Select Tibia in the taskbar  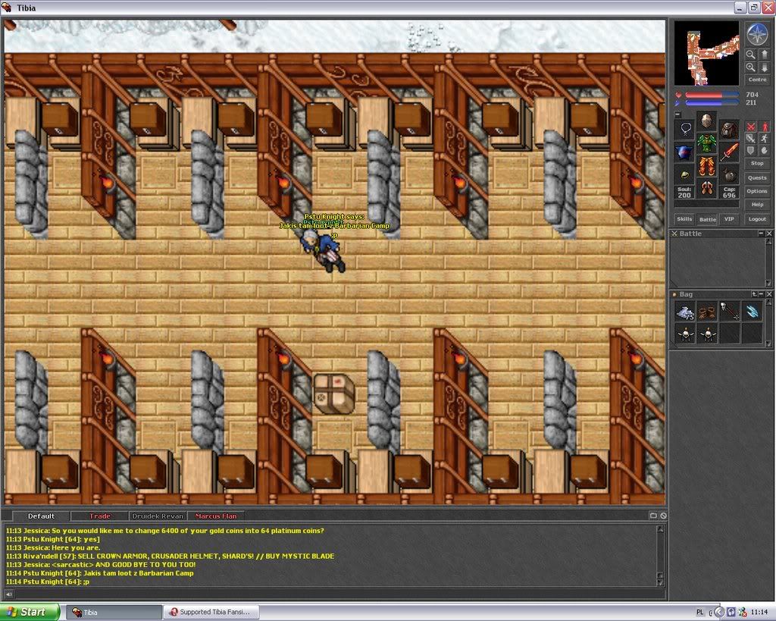coord(114,612)
